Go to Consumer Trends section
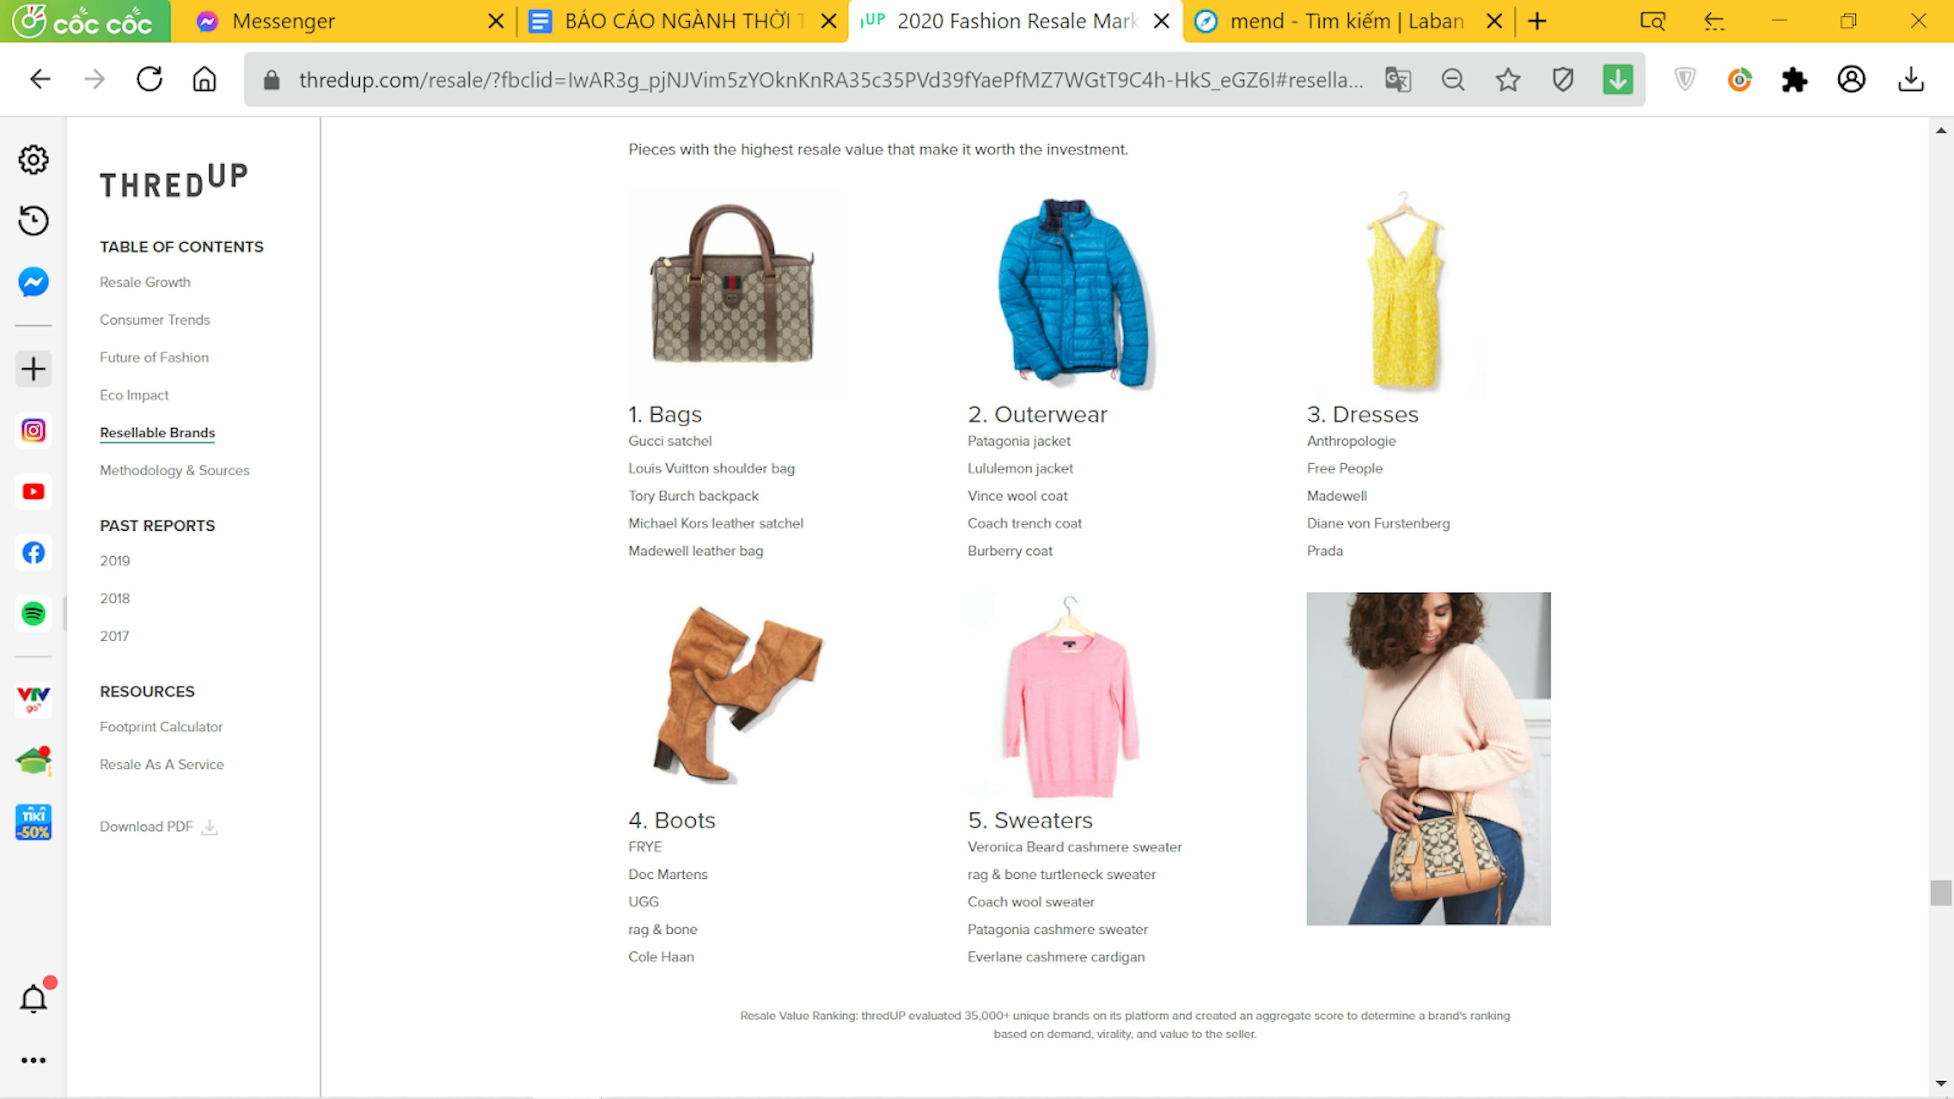Viewport: 1954px width, 1099px height. click(x=155, y=320)
